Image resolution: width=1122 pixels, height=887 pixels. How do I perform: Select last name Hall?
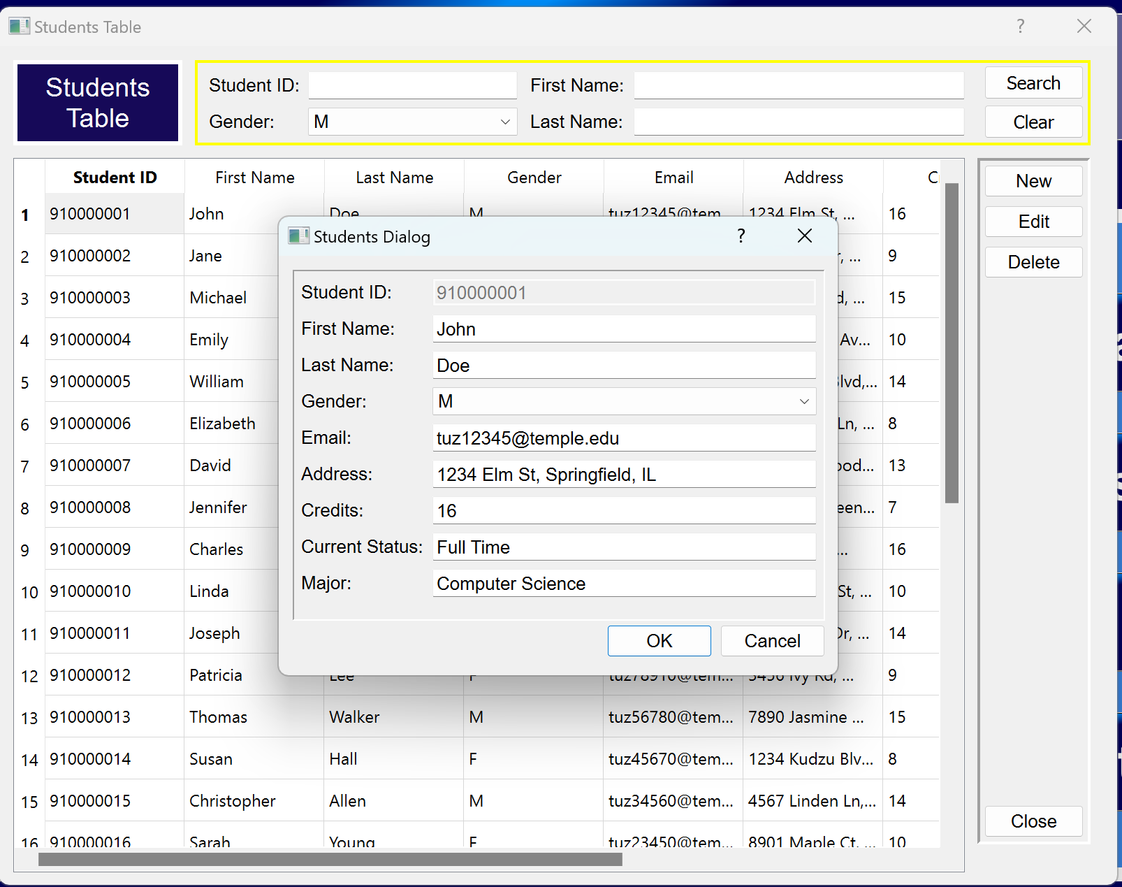coord(394,759)
